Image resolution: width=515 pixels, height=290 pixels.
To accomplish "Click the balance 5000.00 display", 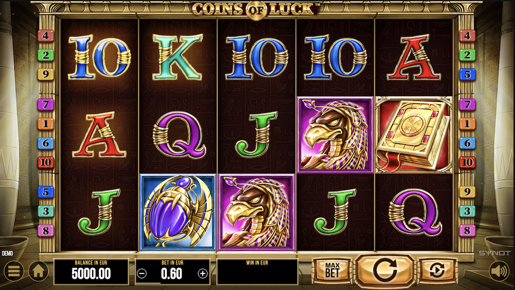I will click(91, 271).
